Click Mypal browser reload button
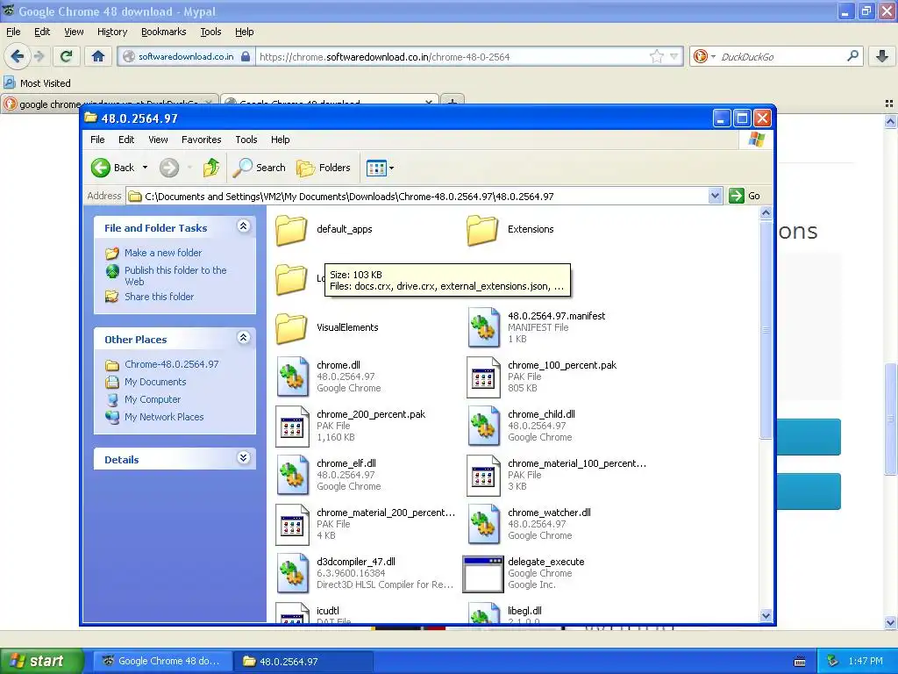 [66, 56]
